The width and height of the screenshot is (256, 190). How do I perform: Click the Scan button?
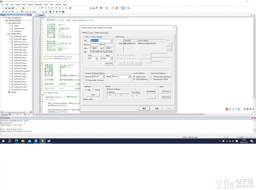coord(93,95)
